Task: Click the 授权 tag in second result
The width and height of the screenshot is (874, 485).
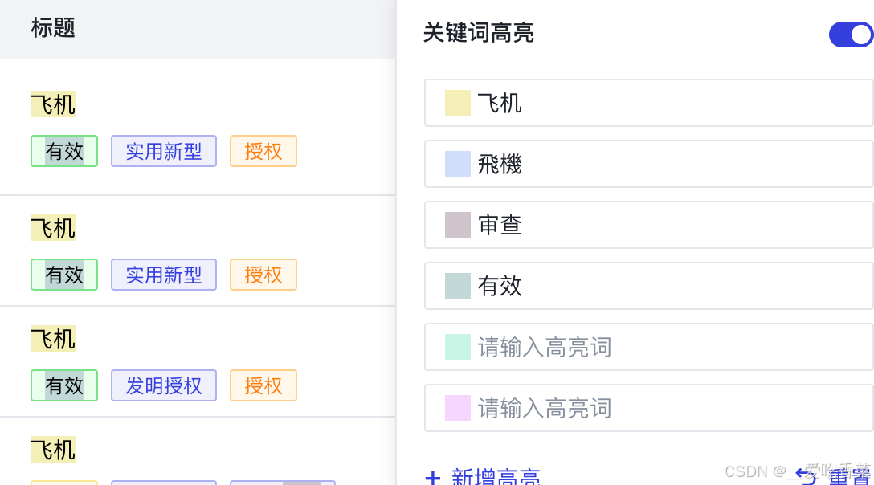Action: pos(263,275)
